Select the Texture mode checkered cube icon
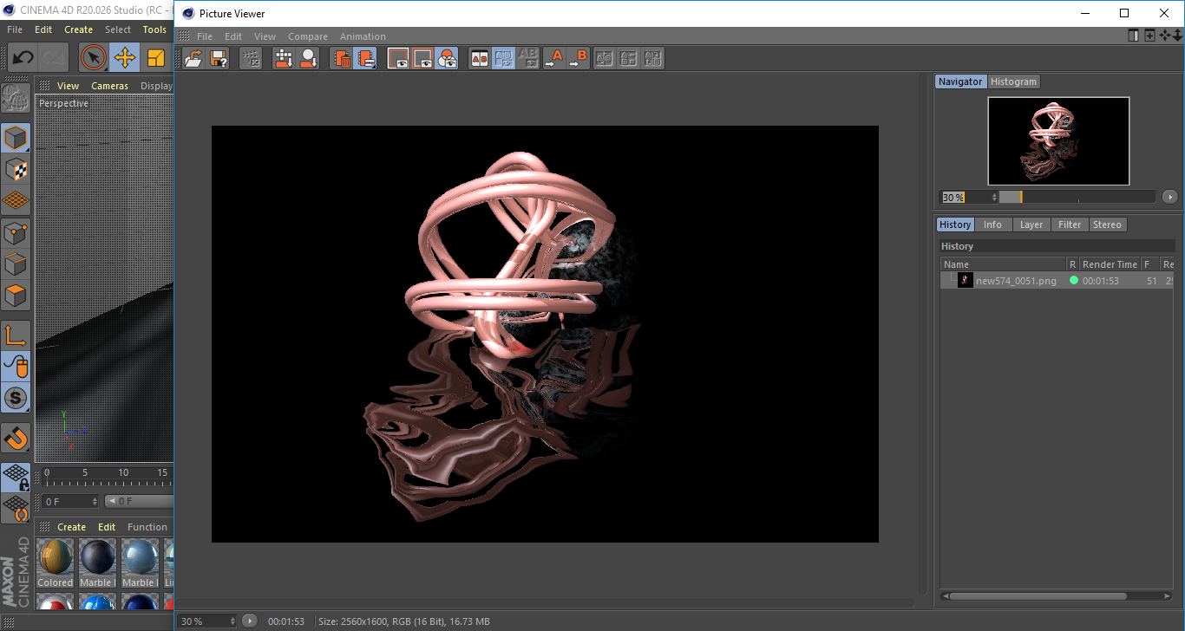The height and width of the screenshot is (631, 1185). point(16,169)
